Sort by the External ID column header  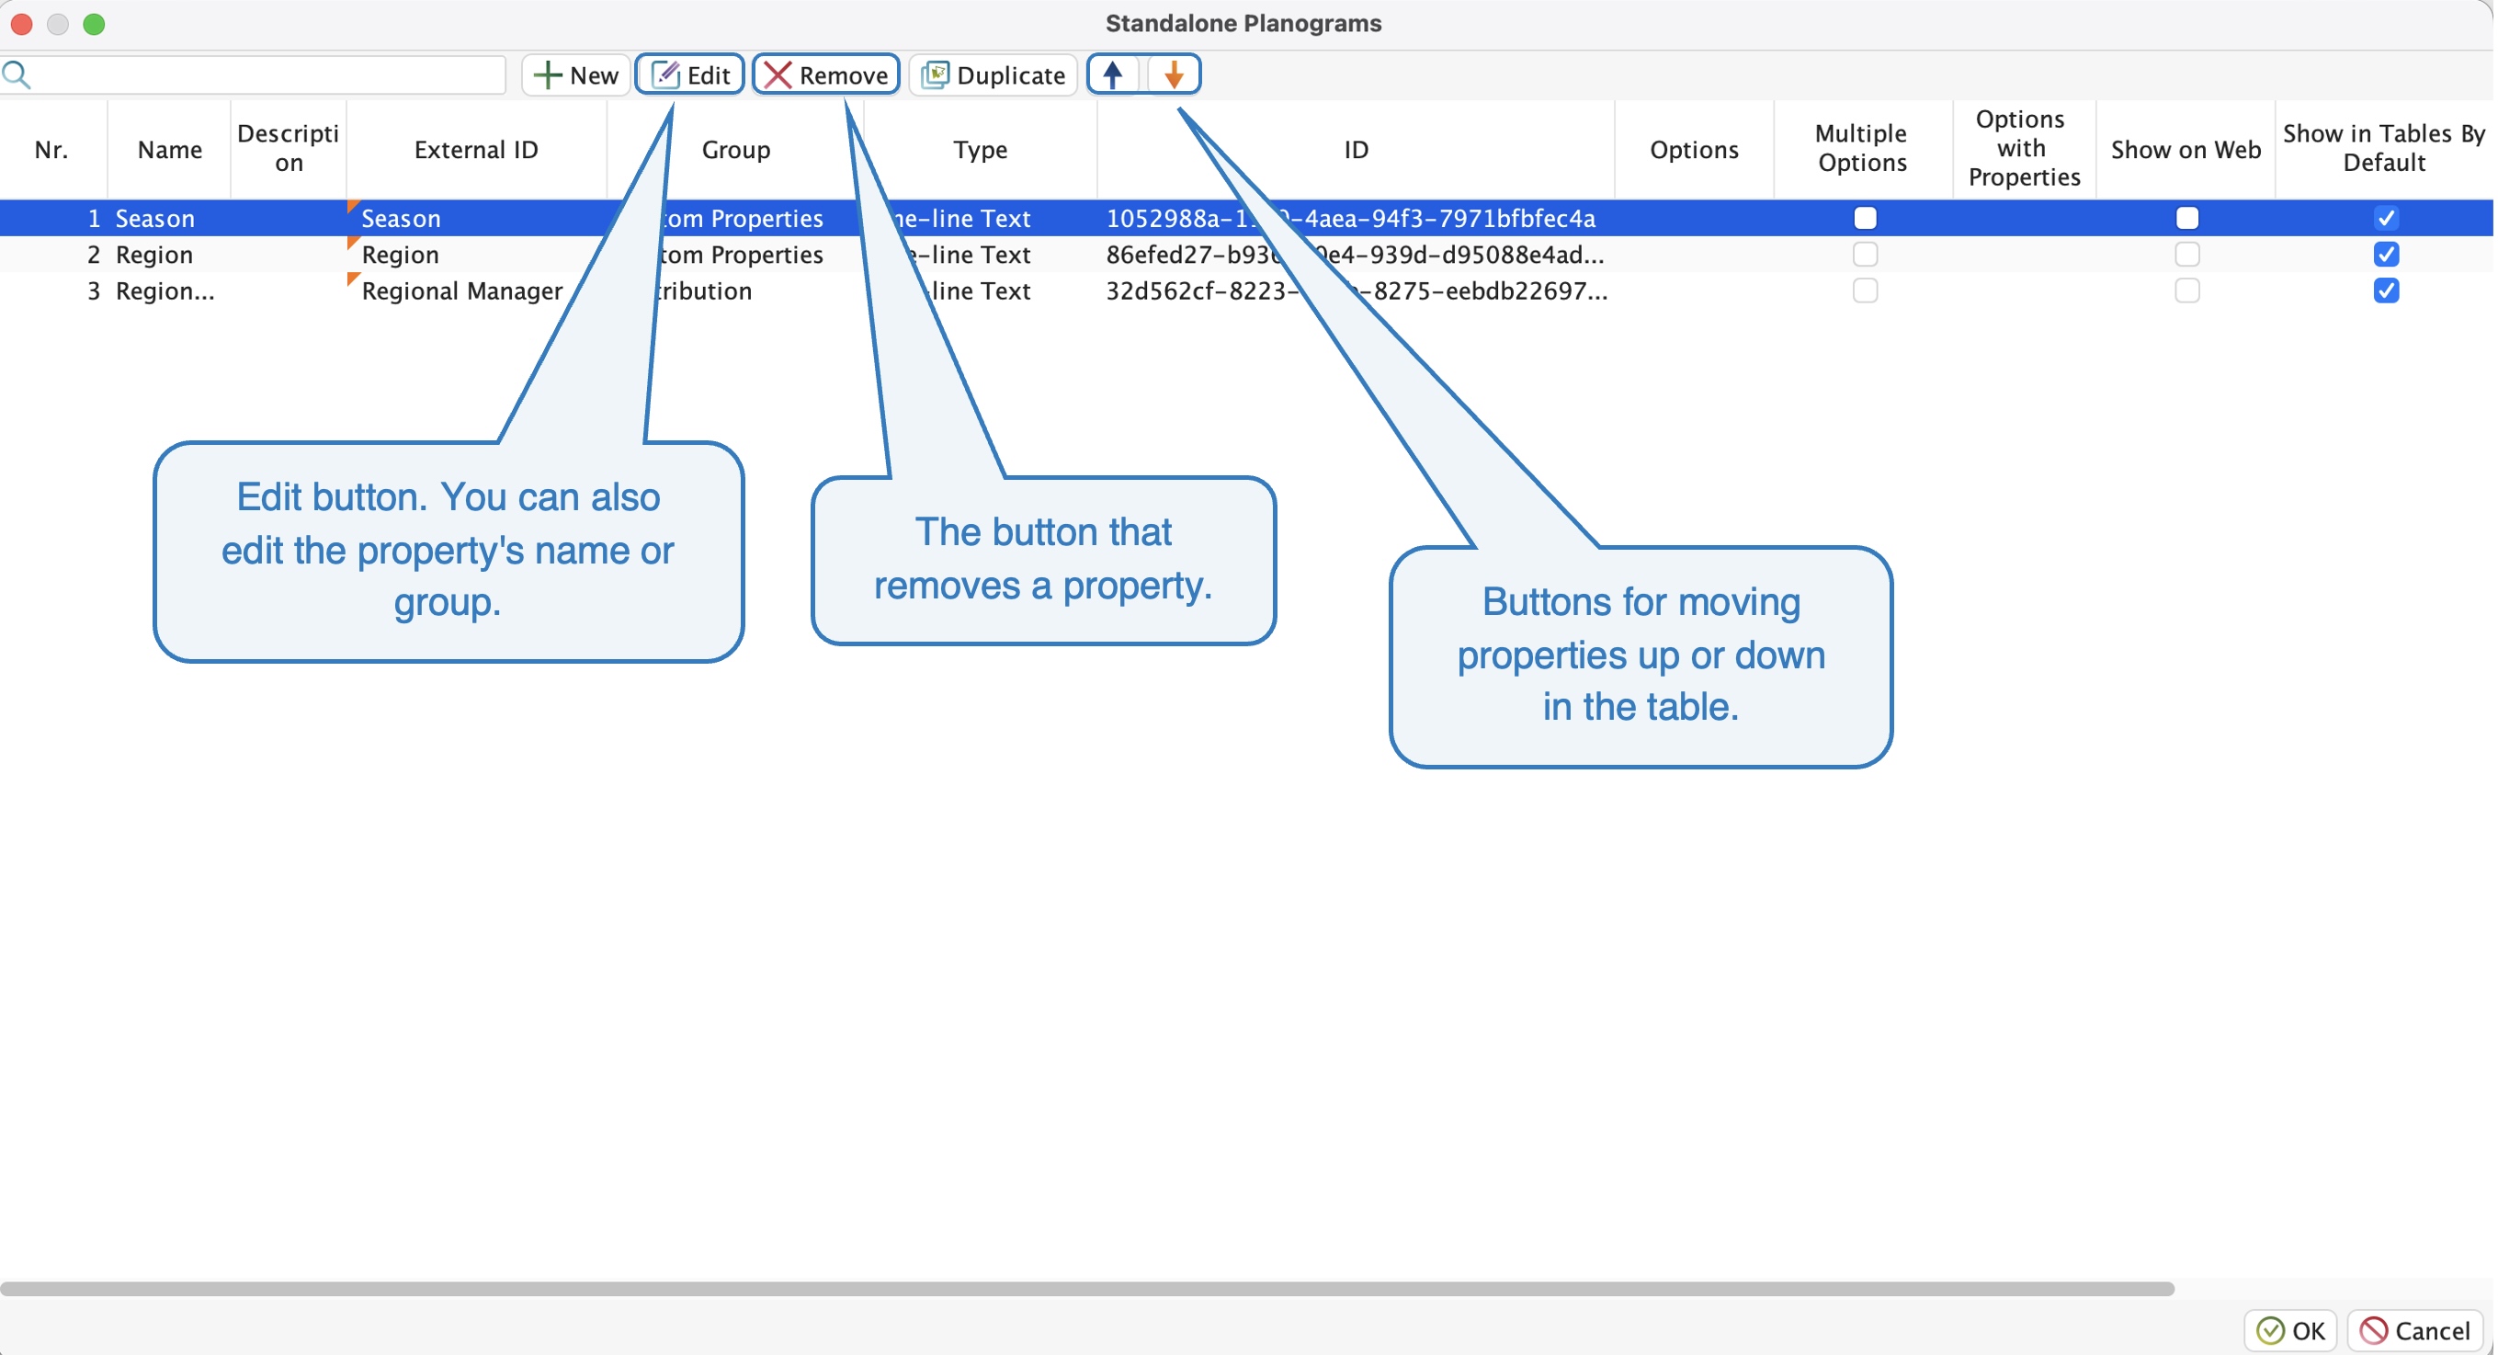476,149
